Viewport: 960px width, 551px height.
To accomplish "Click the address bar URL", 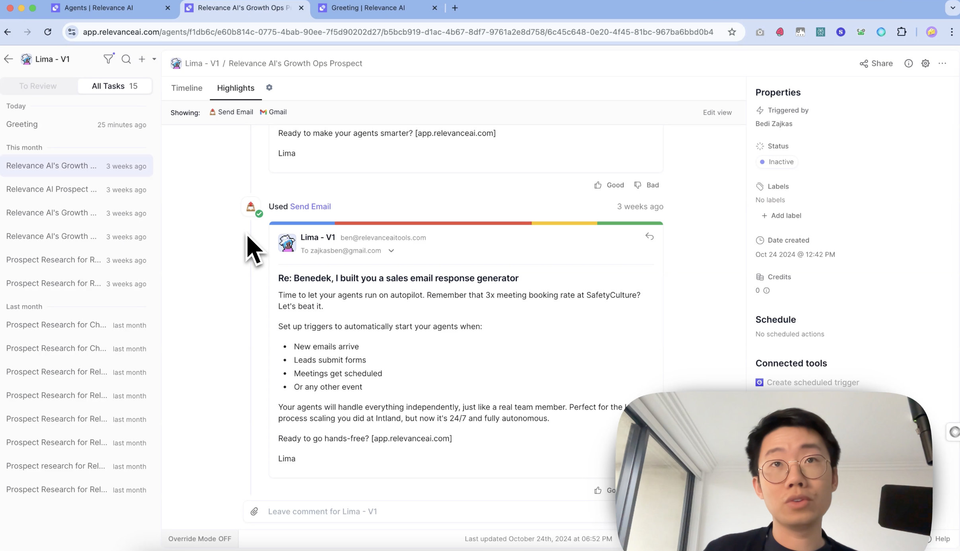I will 398,32.
